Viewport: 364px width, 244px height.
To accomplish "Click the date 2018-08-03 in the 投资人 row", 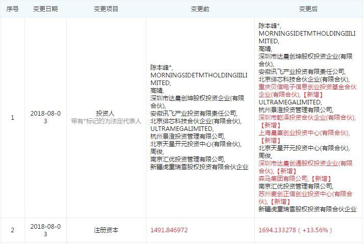I will pyautogui.click(x=45, y=117).
